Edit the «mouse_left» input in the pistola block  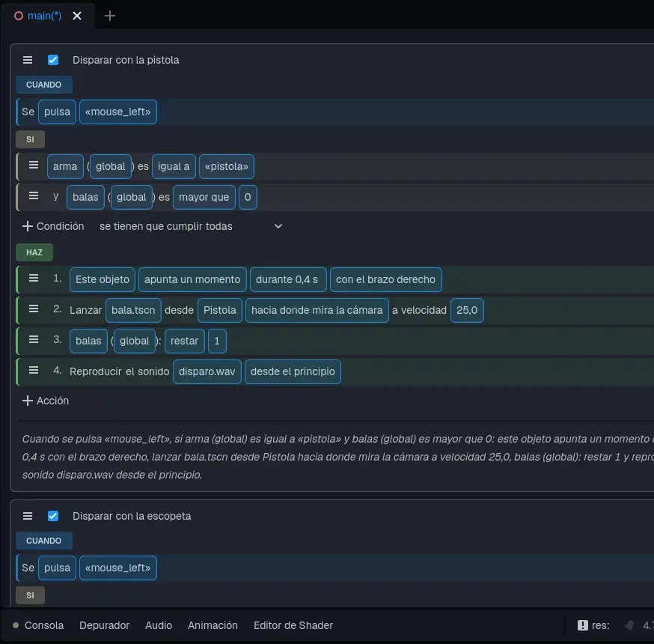(118, 112)
